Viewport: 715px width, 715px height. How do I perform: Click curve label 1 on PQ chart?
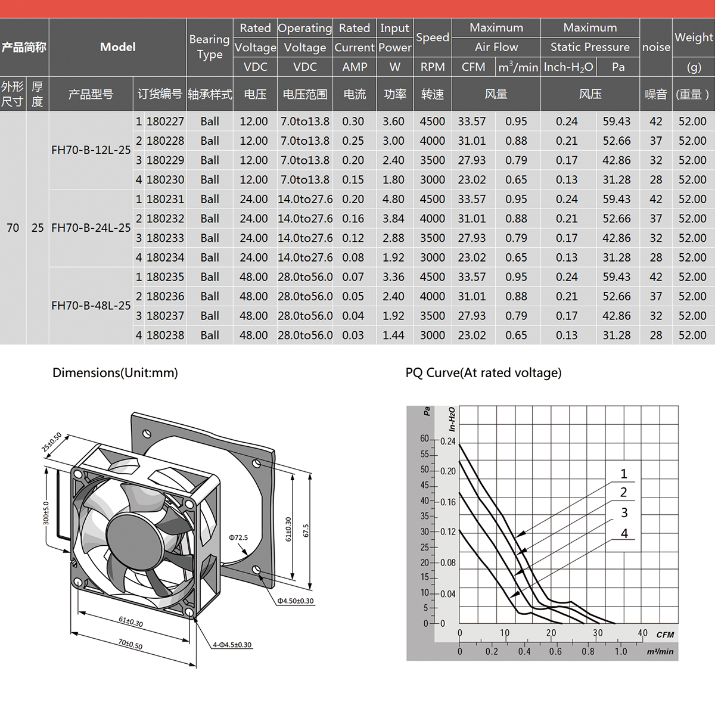(x=624, y=474)
